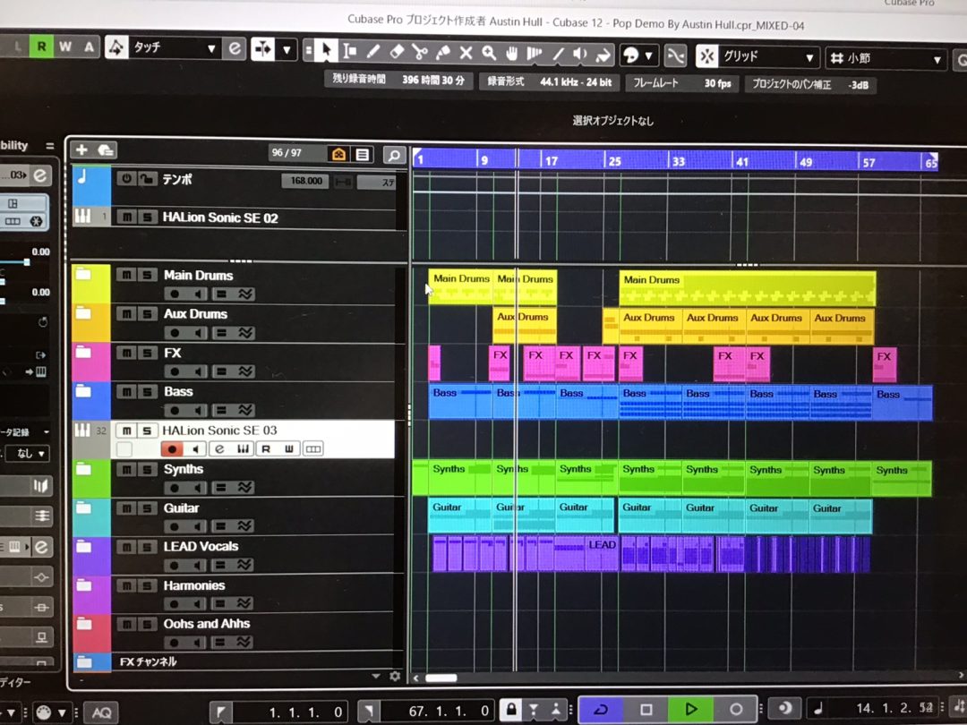Start playback with the Play button
The width and height of the screenshot is (967, 725).
(x=690, y=709)
